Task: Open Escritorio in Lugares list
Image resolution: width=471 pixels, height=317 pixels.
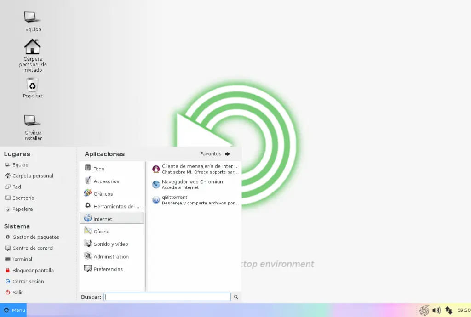Action: (x=19, y=198)
